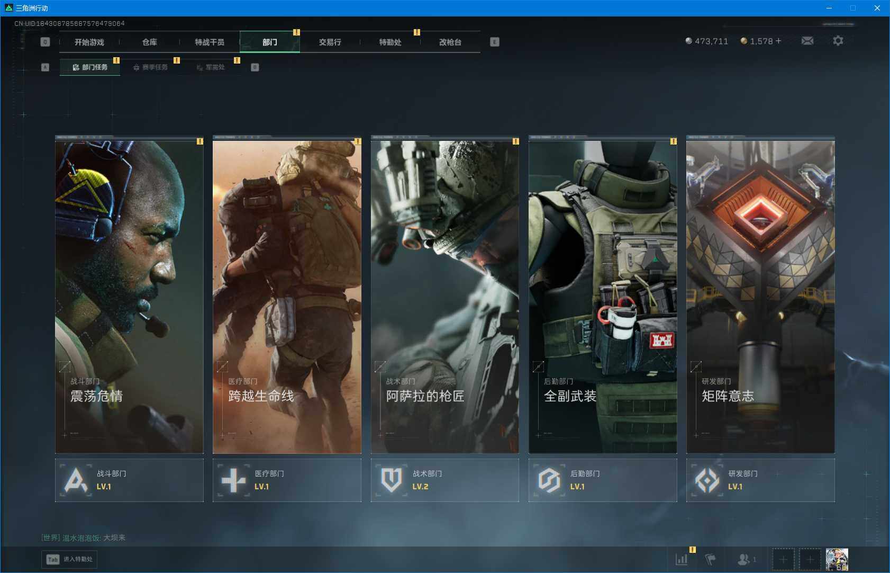Screen dimensions: 890x573
Task: Click the 开始游戏 tab
Action: pos(89,42)
